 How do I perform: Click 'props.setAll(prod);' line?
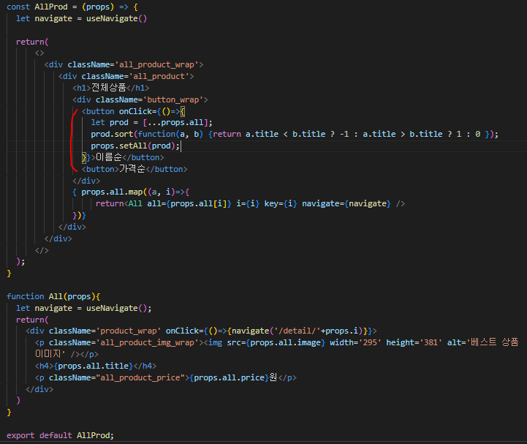[x=135, y=146]
